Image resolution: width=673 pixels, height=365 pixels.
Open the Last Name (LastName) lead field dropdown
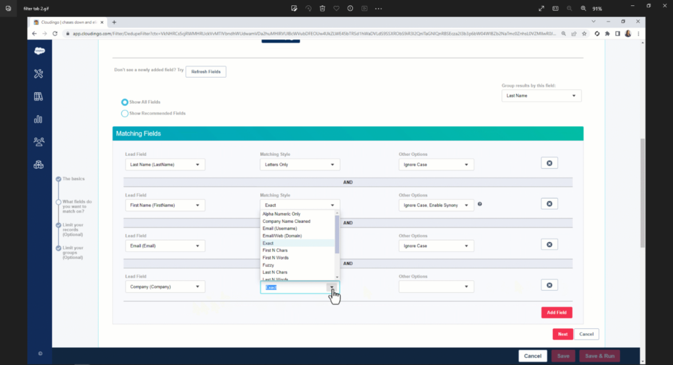(x=165, y=164)
